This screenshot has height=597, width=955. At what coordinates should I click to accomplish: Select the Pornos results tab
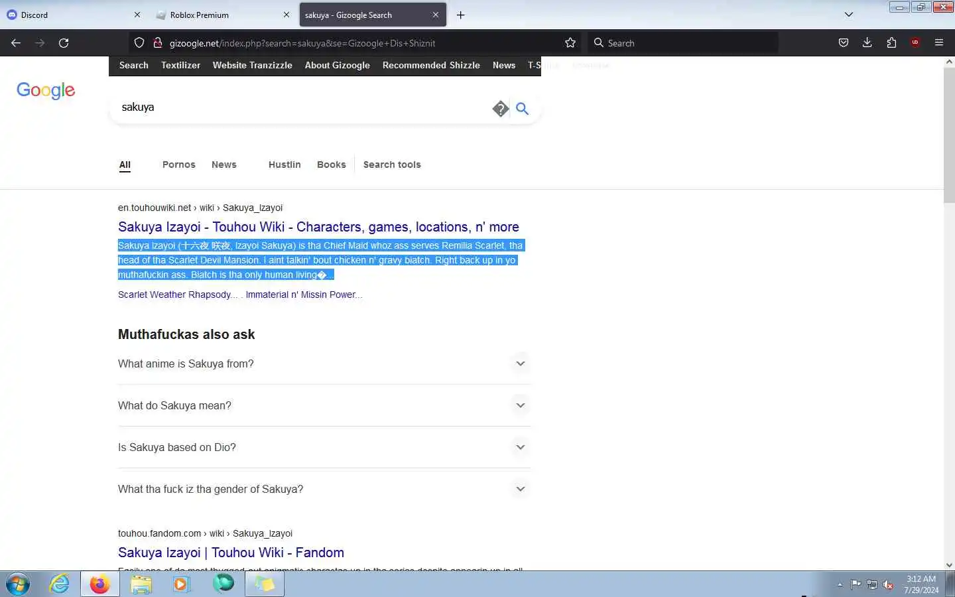(179, 165)
